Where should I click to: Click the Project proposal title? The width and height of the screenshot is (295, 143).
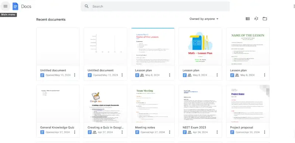point(242,128)
